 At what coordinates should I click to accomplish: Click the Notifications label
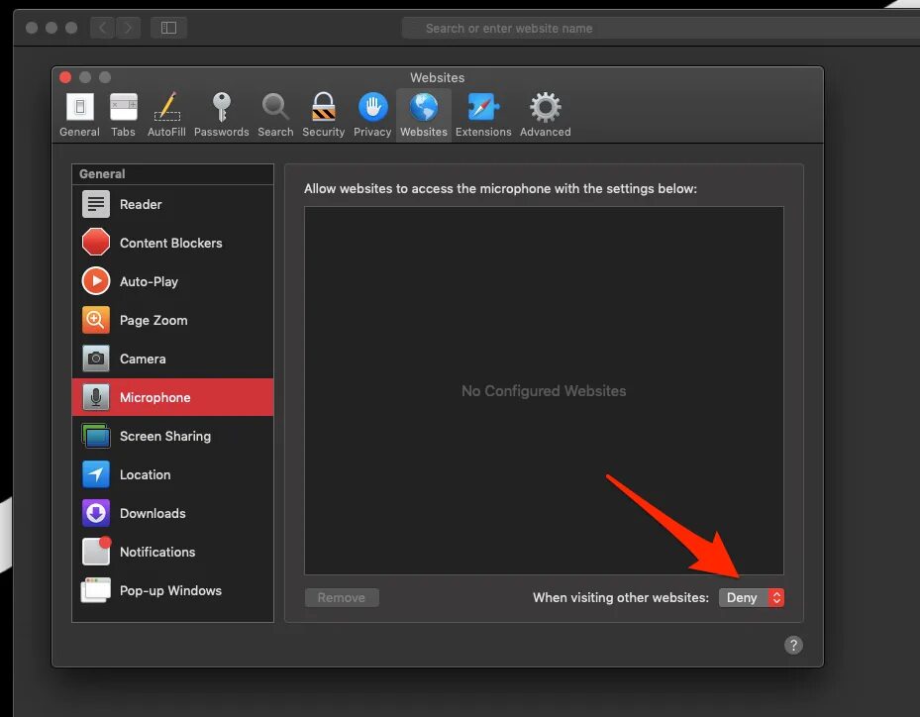(x=157, y=552)
